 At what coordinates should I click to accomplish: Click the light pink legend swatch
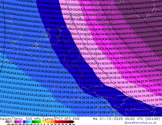22,122
